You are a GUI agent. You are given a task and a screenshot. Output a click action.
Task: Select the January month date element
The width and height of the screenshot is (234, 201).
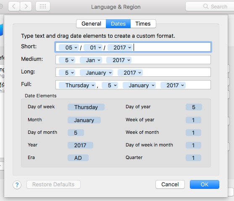click(84, 120)
